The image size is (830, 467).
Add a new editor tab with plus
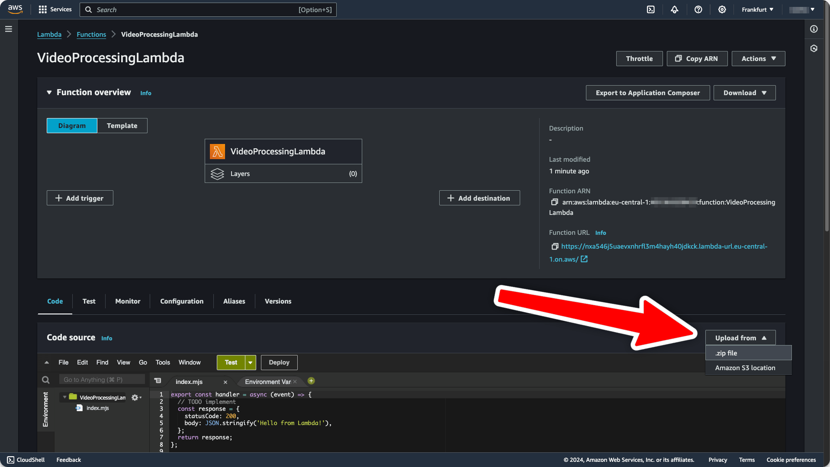[311, 381]
